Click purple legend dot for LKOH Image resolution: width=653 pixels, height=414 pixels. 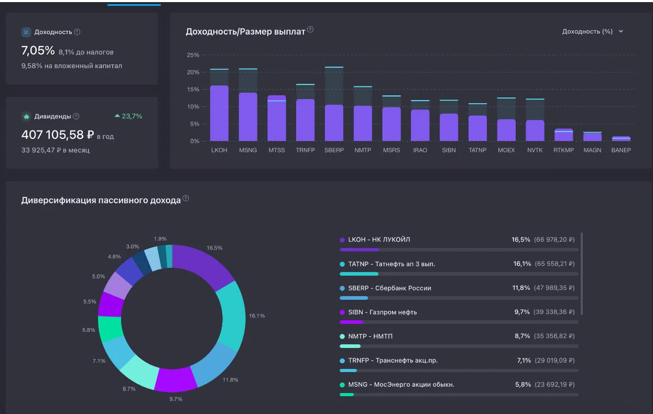(x=342, y=239)
